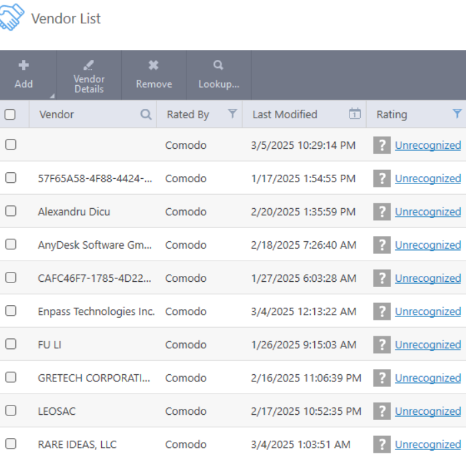Image resolution: width=466 pixels, height=456 pixels.
Task: Open Unrecognized rating for GRETECH CORPORATION
Action: (x=427, y=378)
